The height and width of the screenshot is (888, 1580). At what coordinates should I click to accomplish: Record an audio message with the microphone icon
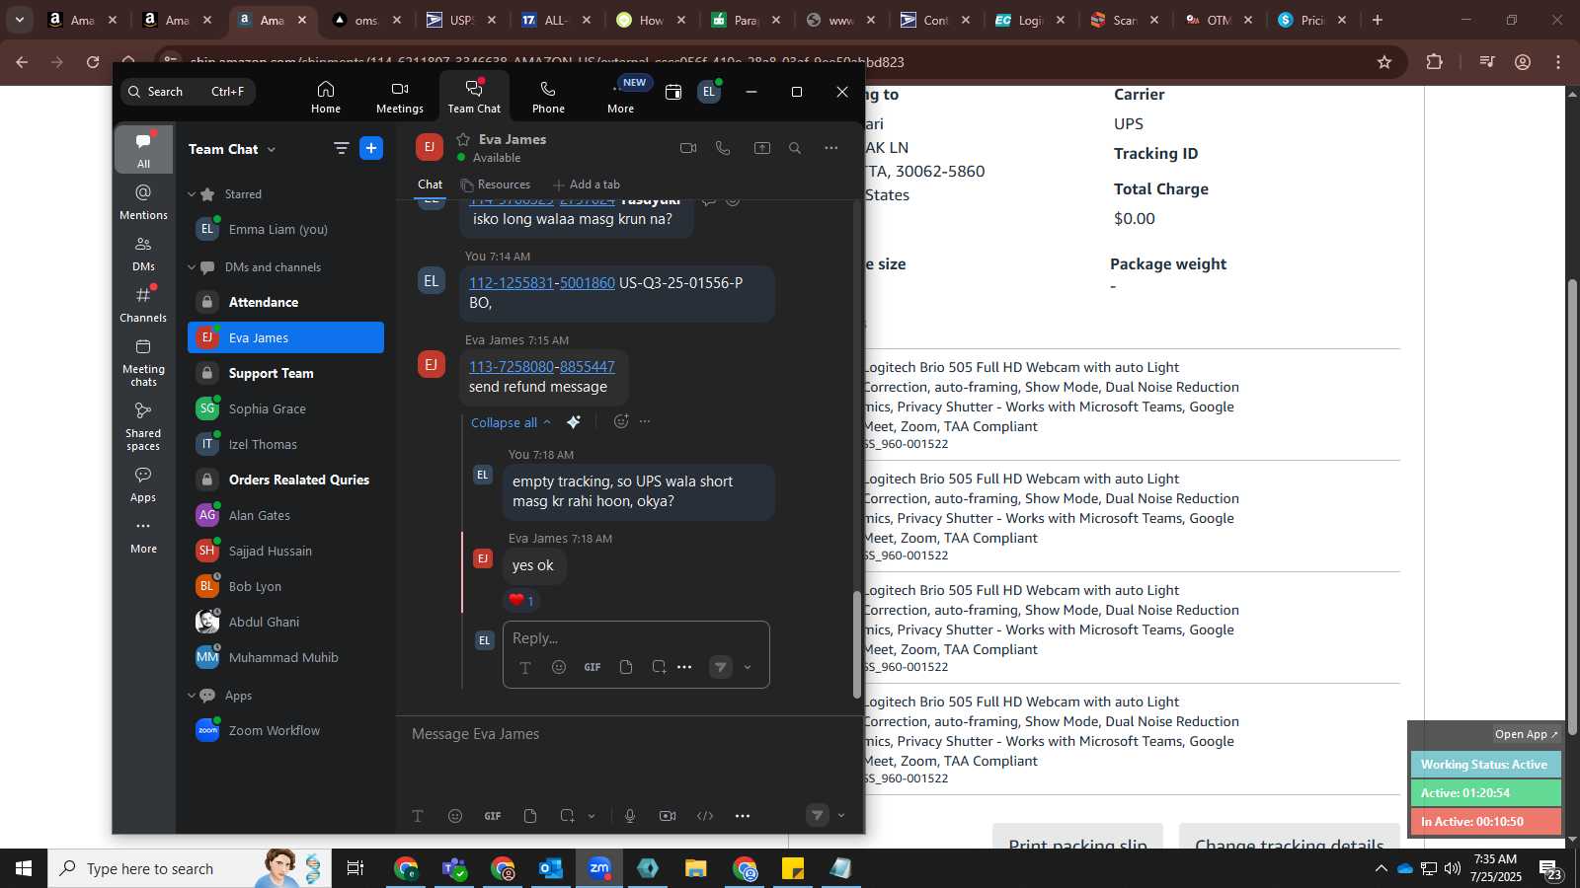630,816
